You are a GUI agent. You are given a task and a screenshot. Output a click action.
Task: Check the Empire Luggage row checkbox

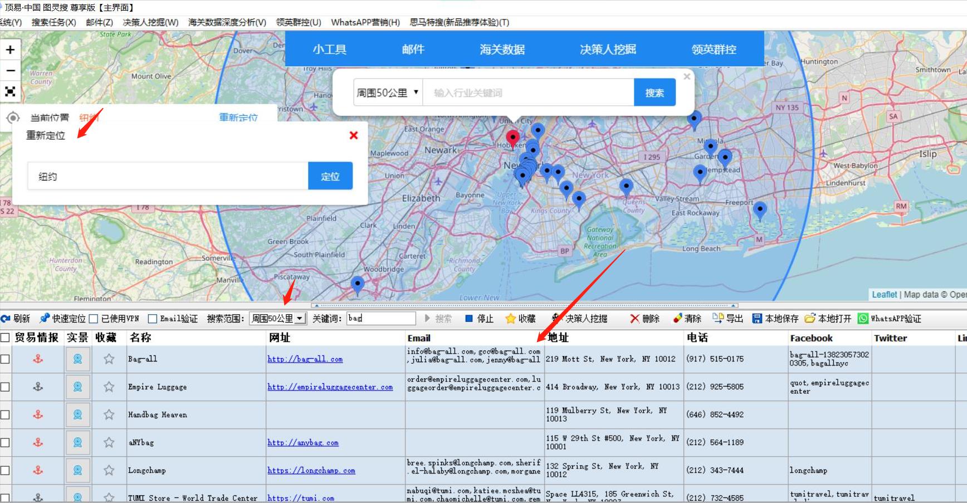[x=5, y=387]
